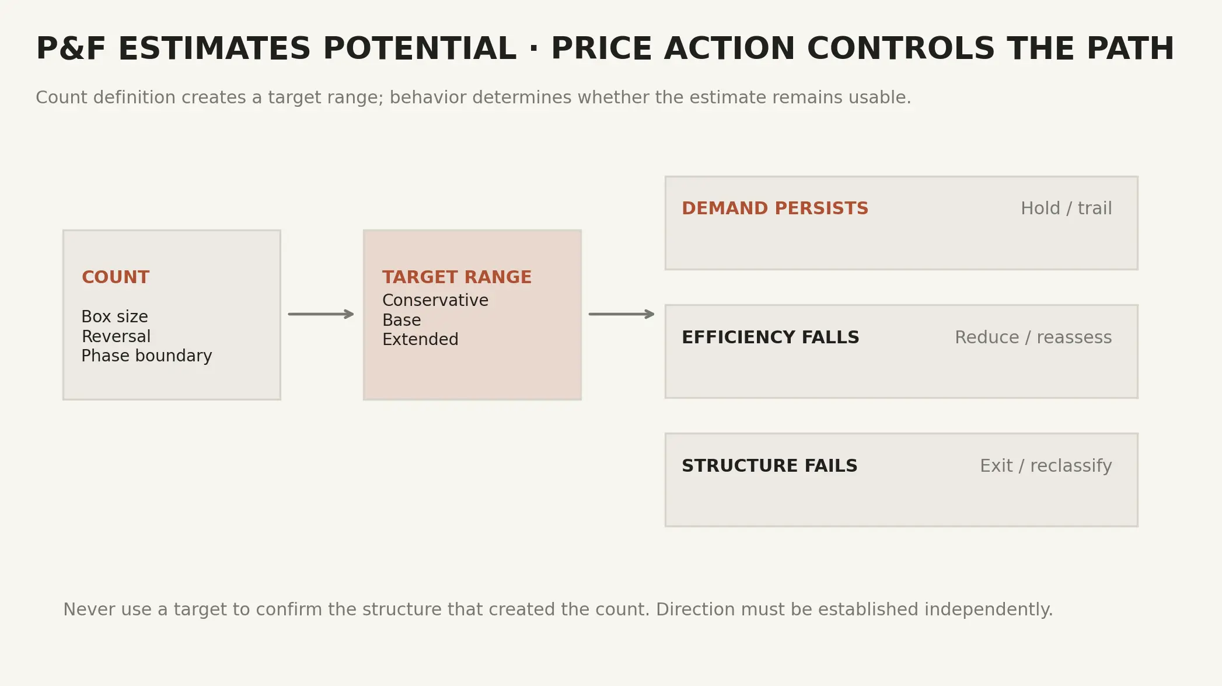Select the Reversal item in the Count box

(x=116, y=336)
